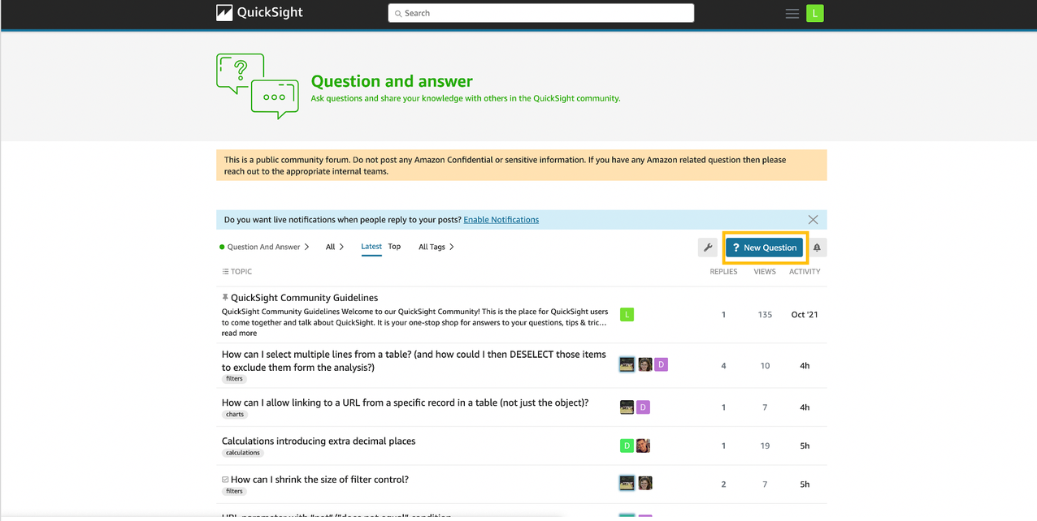Viewport: 1037px width, 521px height.
Task: Click read more under Community Guidelines
Action: tap(239, 334)
